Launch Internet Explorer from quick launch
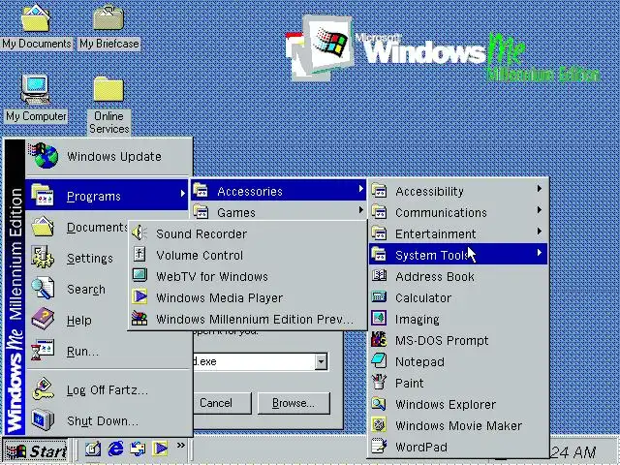The height and width of the screenshot is (465, 620). [x=116, y=449]
